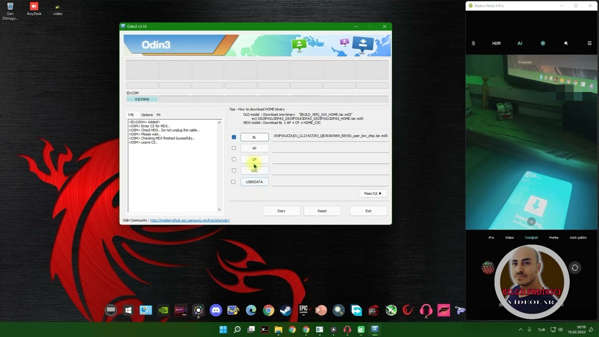This screenshot has height=337, width=599.
Task: Open the AnyDesk desktop icon
Action: tap(34, 9)
